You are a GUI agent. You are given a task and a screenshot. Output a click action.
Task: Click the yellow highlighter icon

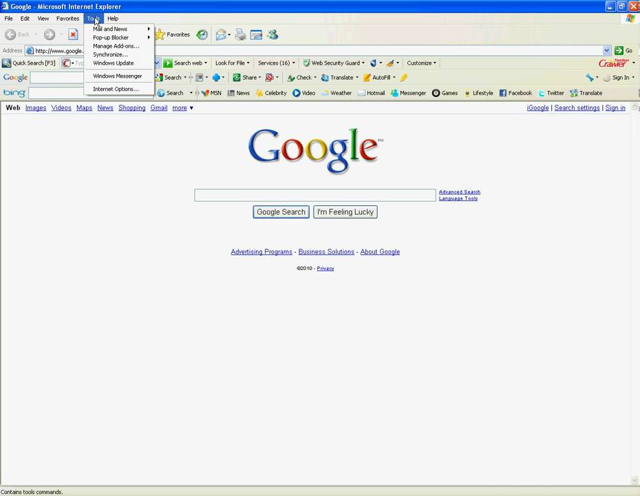[x=404, y=77]
